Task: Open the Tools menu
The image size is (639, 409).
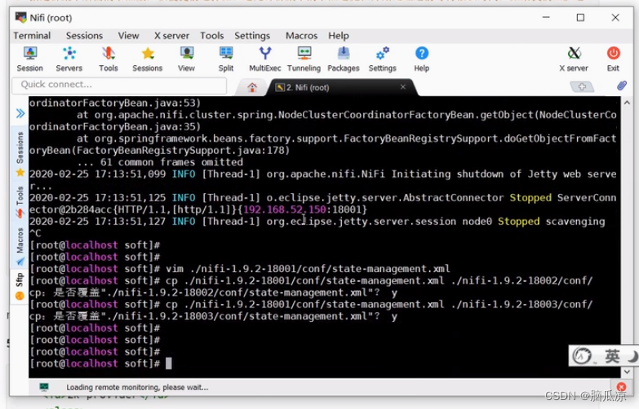Action: 212,36
